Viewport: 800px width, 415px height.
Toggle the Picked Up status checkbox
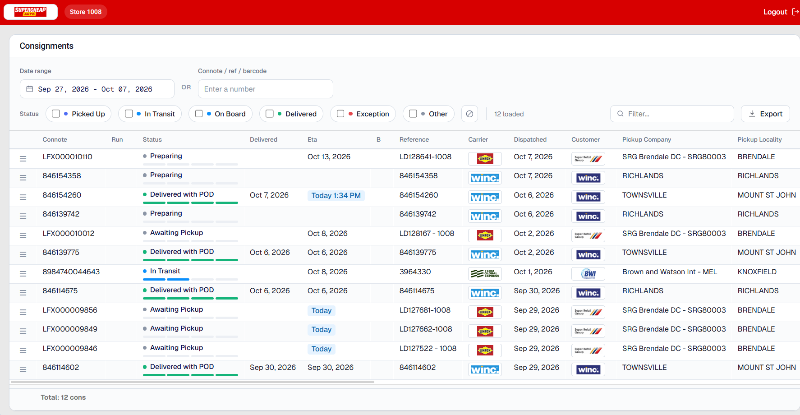pyautogui.click(x=56, y=114)
